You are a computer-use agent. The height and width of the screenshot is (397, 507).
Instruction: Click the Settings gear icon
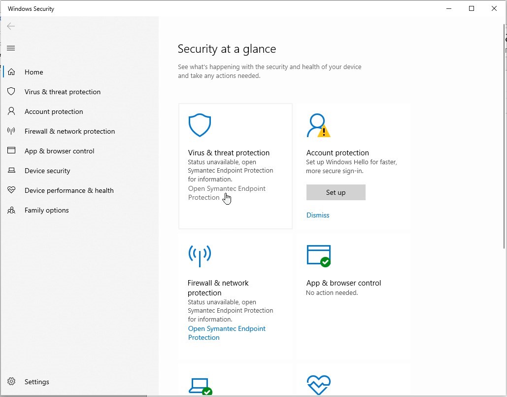click(11, 382)
